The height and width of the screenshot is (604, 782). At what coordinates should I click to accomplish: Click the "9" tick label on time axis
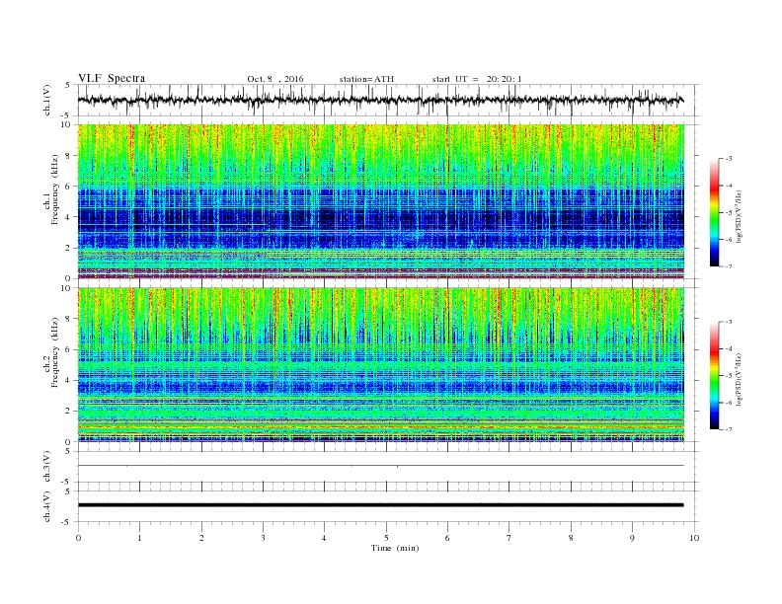point(632,538)
